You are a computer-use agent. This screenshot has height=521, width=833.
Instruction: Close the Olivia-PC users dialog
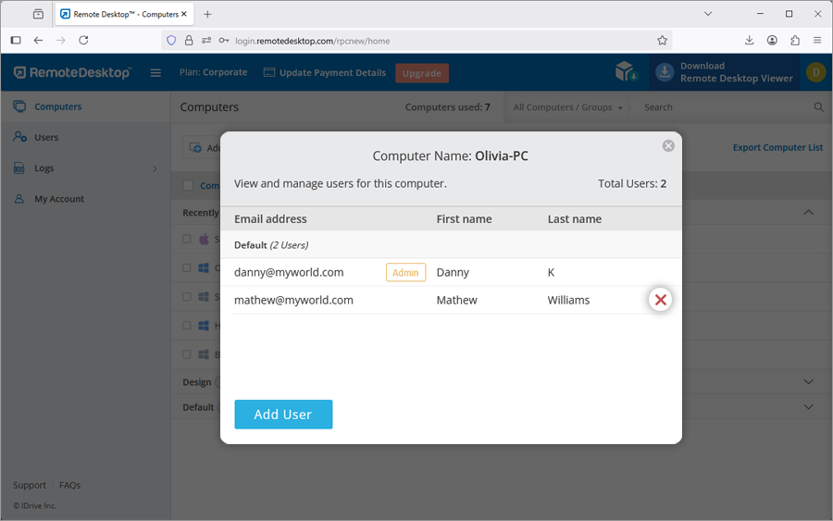point(668,146)
